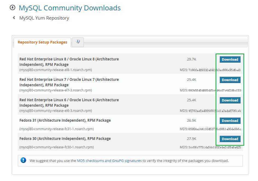Open the MD5 checksums and GnuPG signatures link

[x=109, y=161]
